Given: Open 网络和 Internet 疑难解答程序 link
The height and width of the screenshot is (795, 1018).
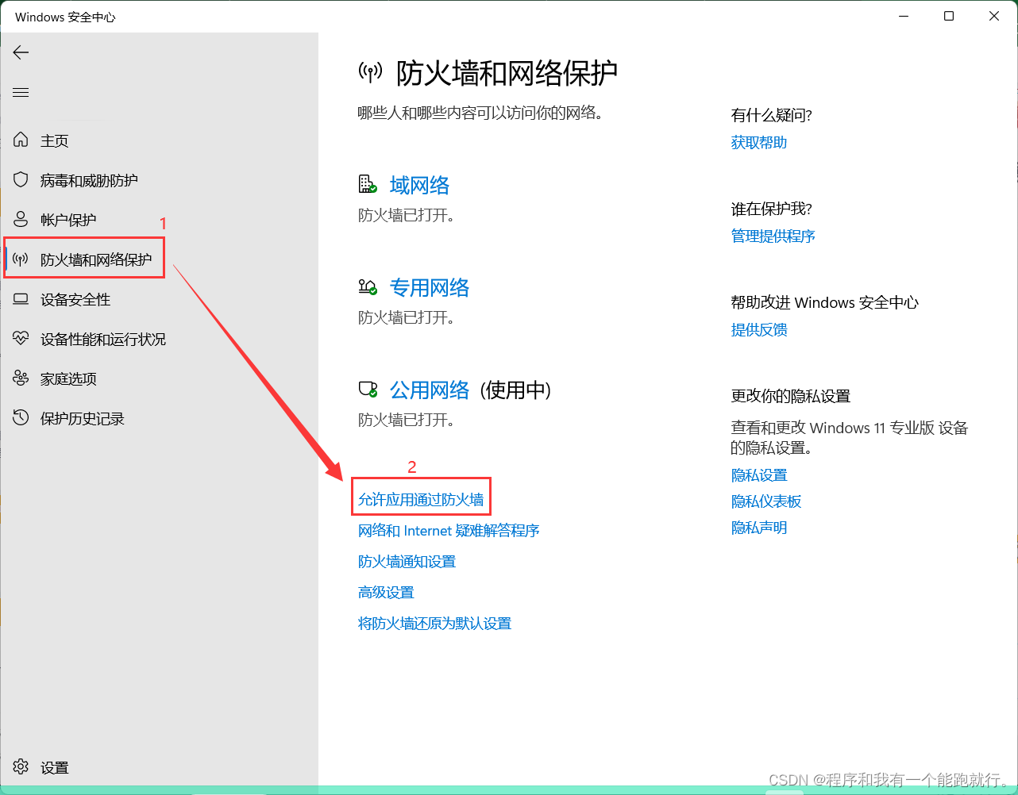Looking at the screenshot, I should (449, 530).
